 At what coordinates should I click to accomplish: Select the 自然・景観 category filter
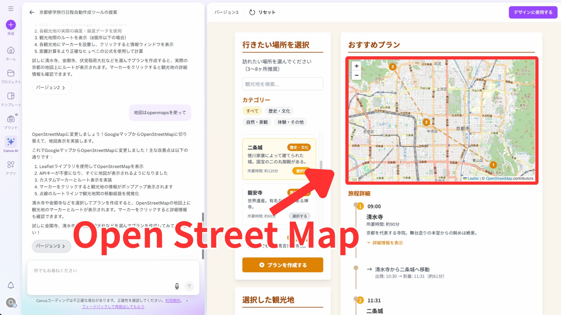click(x=257, y=122)
